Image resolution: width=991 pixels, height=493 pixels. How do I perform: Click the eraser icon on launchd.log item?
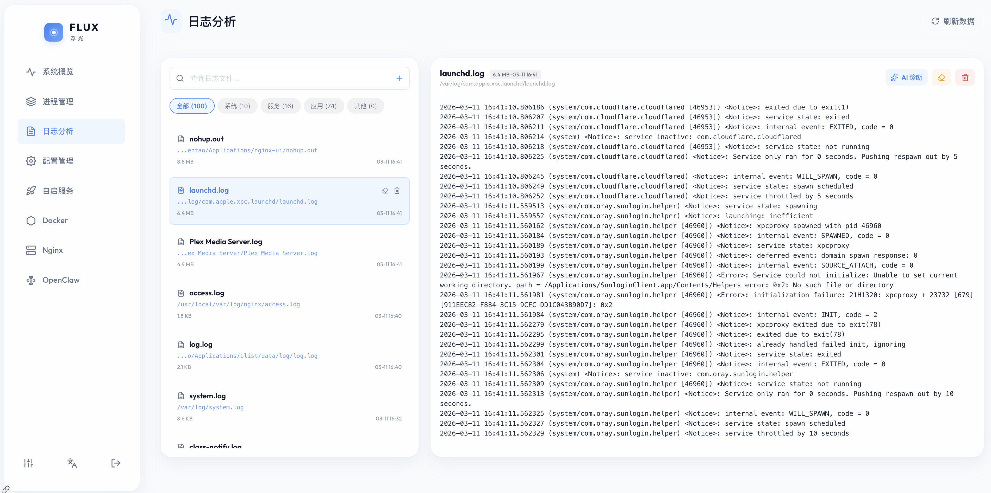click(x=385, y=190)
